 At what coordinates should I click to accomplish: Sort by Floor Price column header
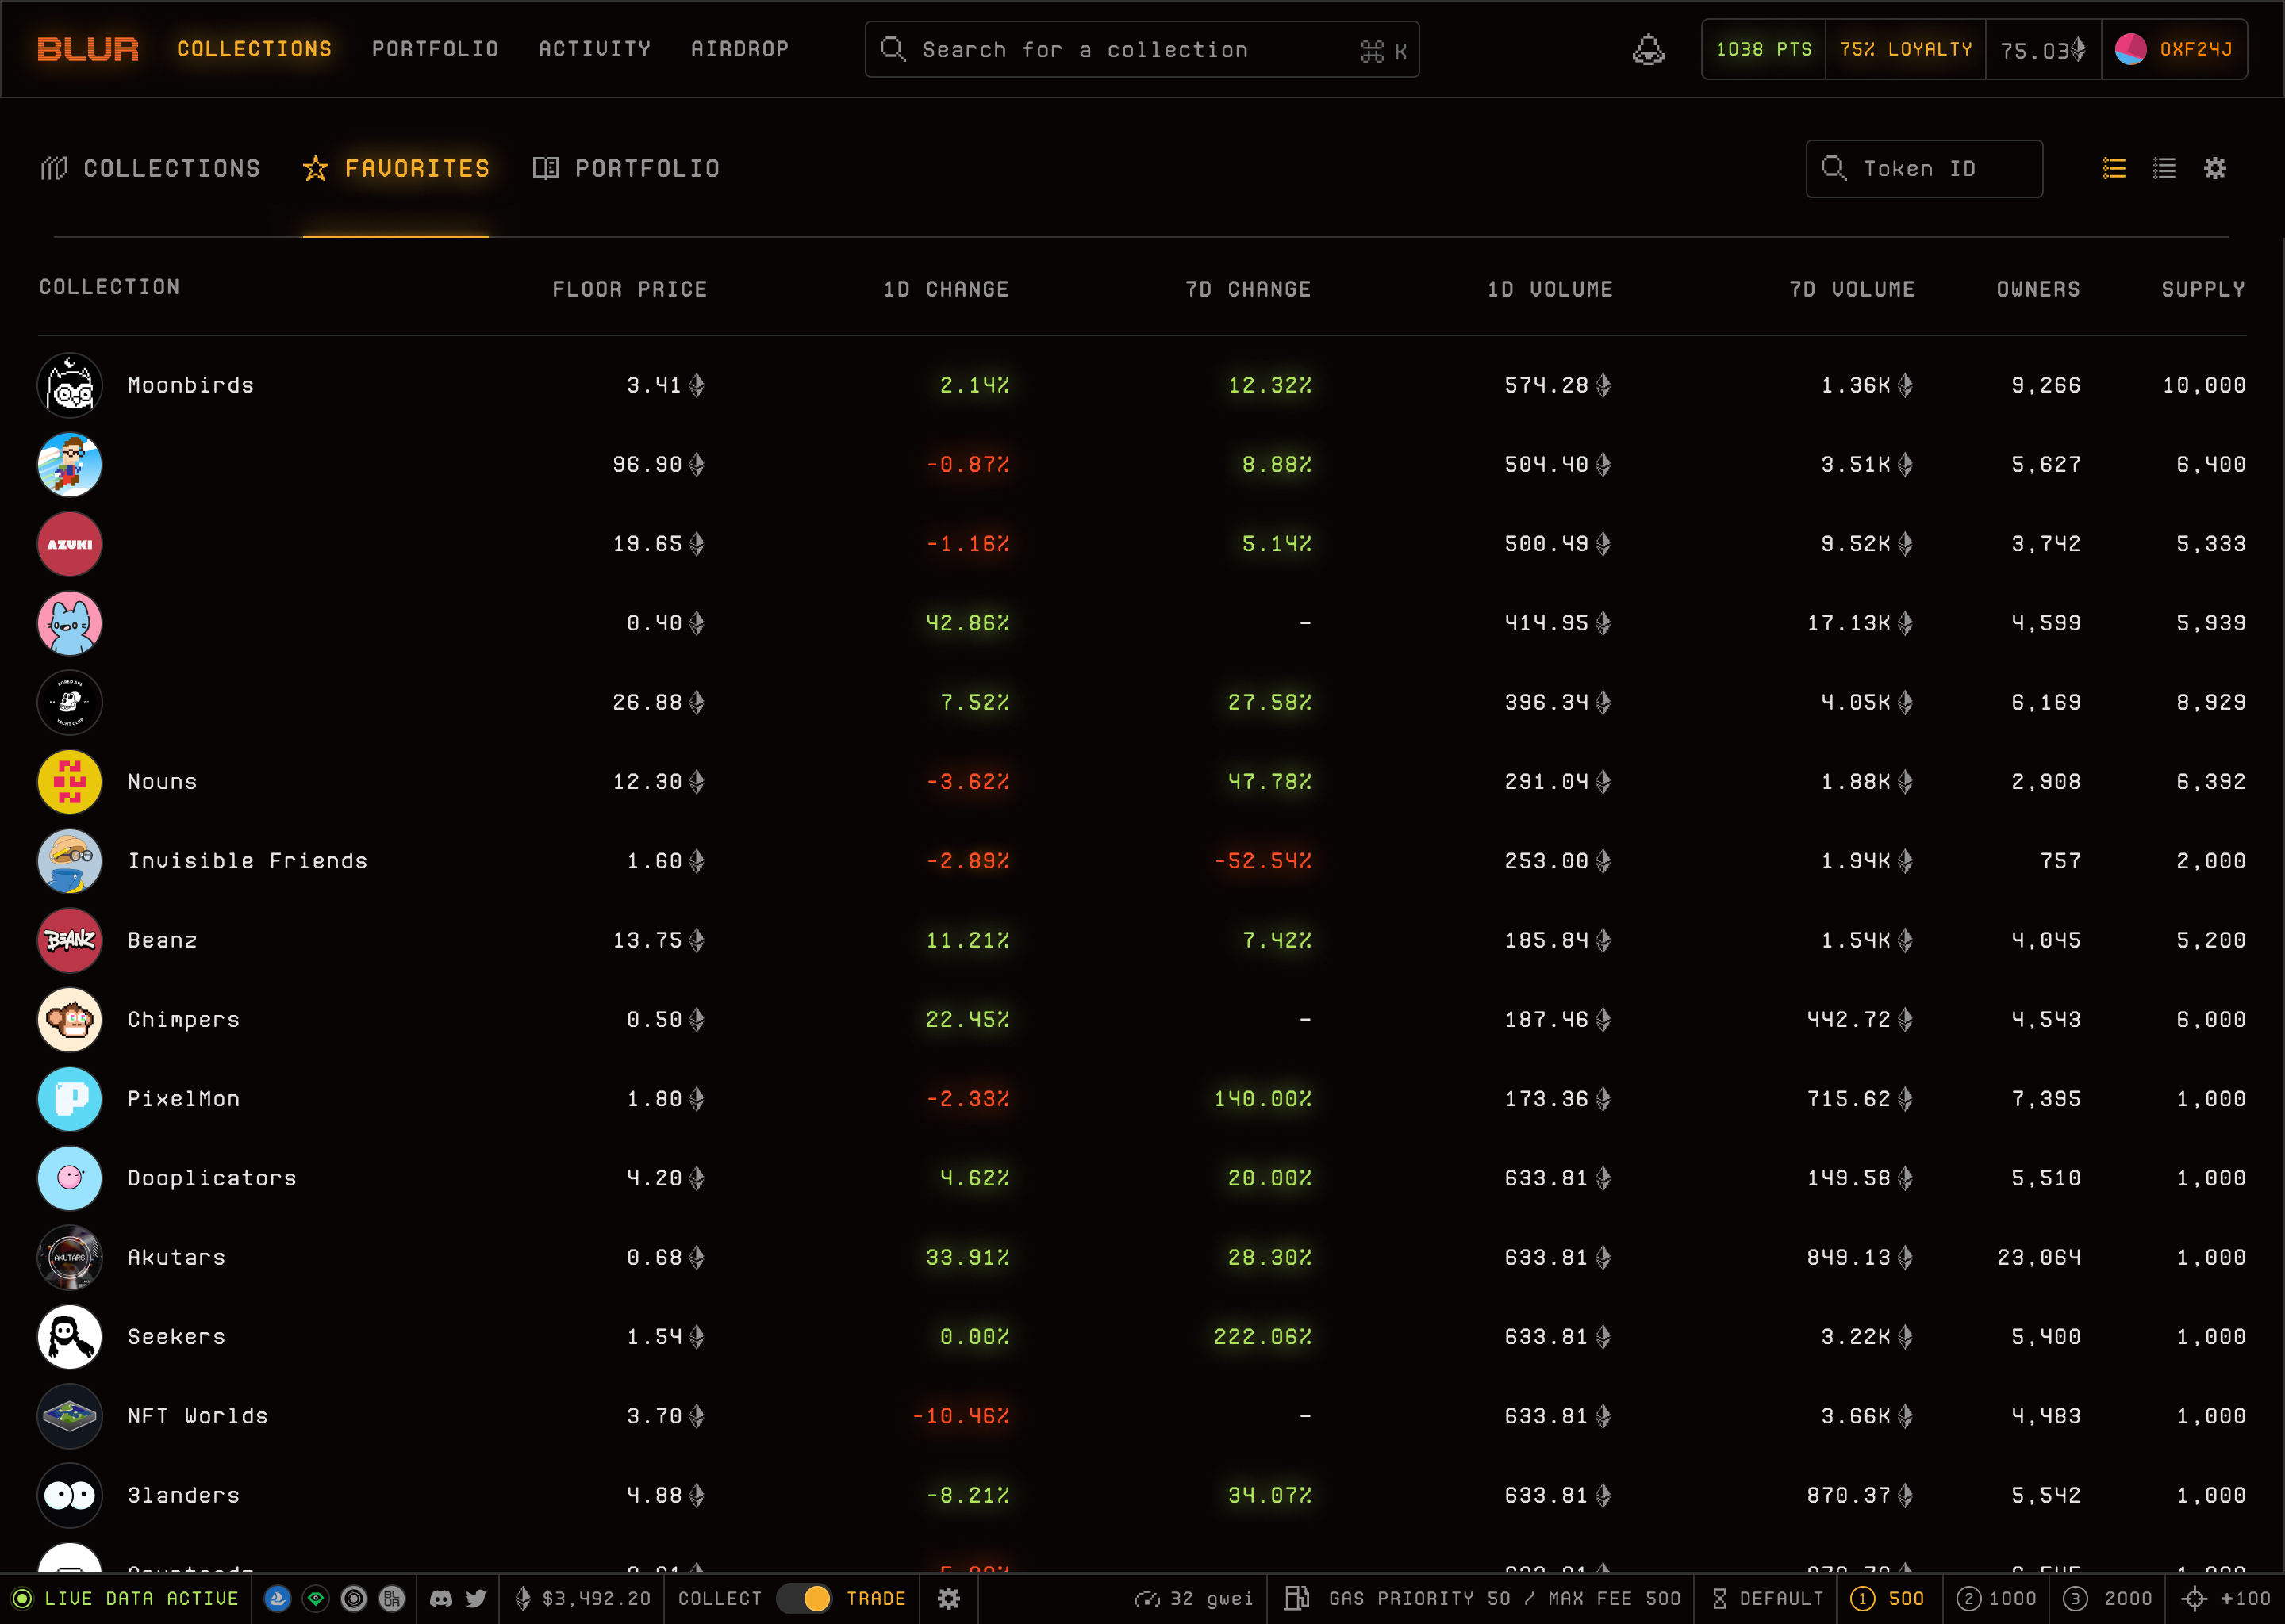point(629,289)
